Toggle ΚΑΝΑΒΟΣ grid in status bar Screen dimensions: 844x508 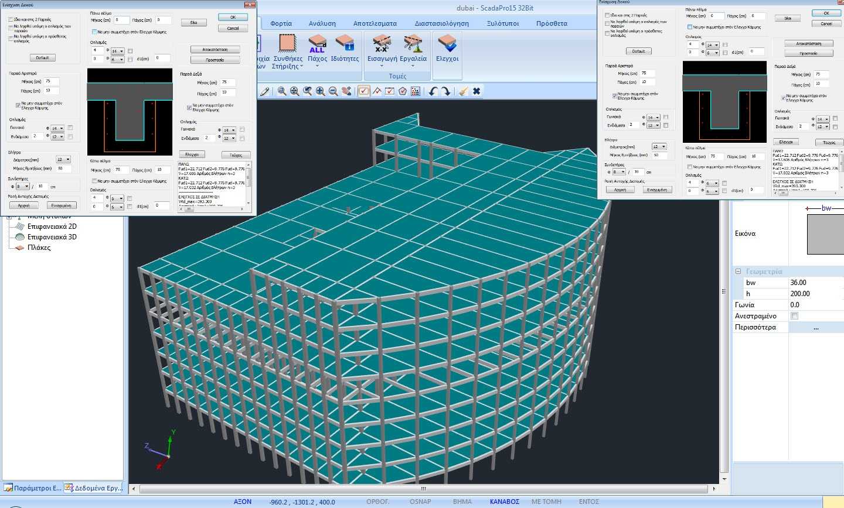pos(505,502)
